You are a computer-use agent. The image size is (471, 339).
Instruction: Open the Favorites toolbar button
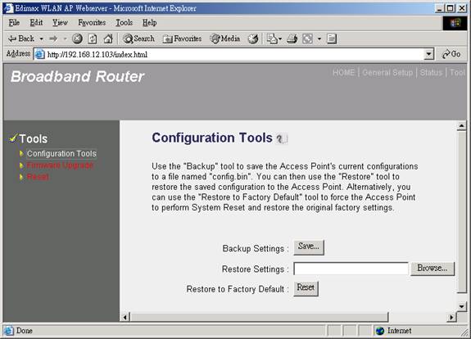[182, 38]
